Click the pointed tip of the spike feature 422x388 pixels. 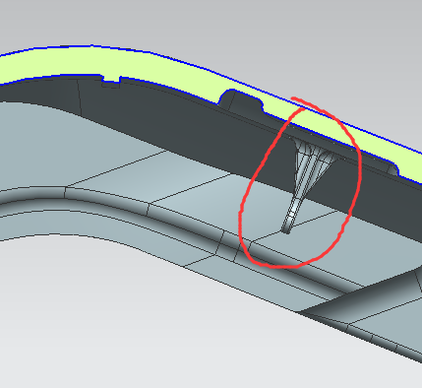286,231
